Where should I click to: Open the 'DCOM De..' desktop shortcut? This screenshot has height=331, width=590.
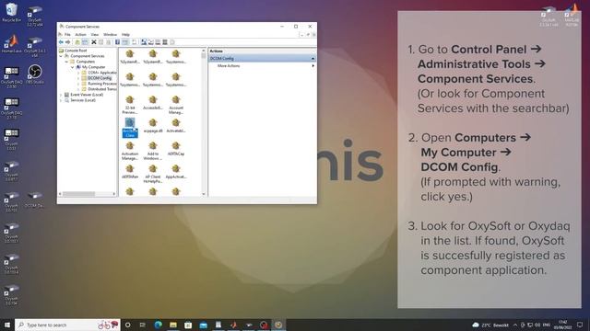(x=34, y=200)
